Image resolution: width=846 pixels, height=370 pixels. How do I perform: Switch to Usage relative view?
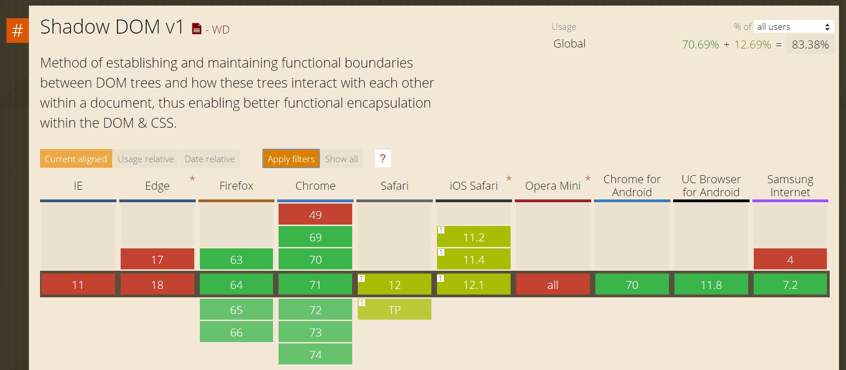tap(145, 159)
